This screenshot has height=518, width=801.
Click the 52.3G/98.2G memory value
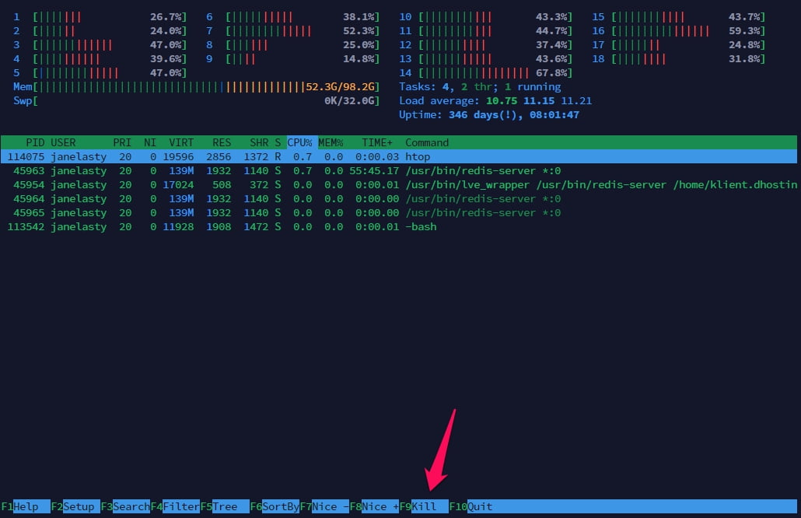[340, 87]
